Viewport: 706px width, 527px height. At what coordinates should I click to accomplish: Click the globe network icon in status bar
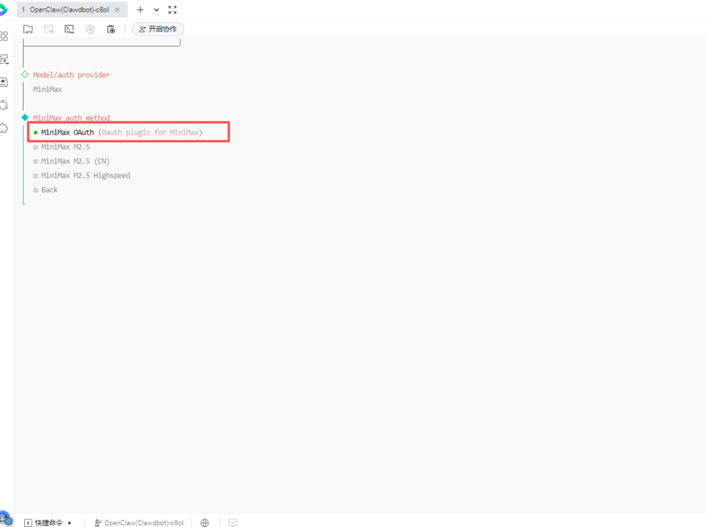[x=205, y=522]
